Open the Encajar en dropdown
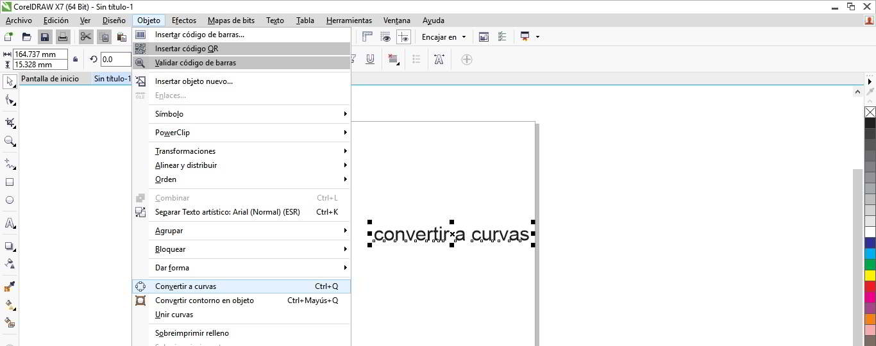This screenshot has width=876, height=346. click(444, 37)
